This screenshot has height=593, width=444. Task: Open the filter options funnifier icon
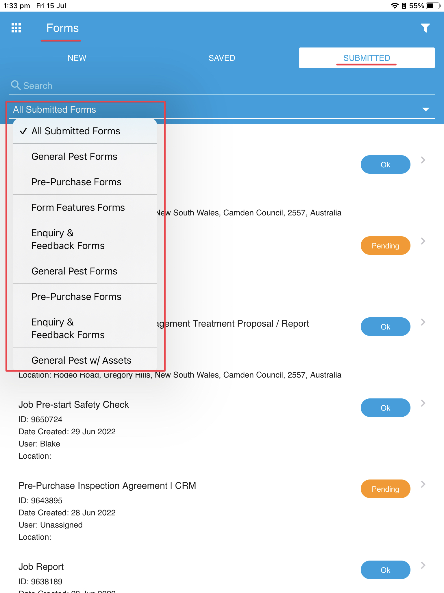click(x=425, y=28)
